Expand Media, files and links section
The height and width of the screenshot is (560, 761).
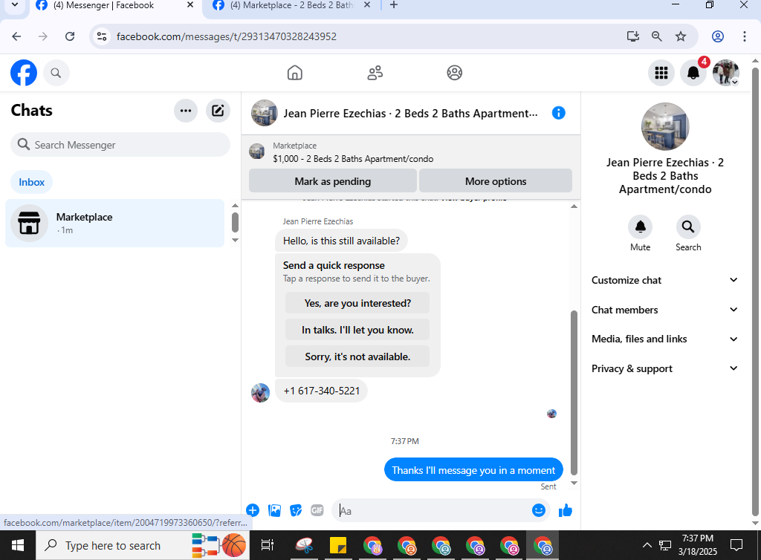pyautogui.click(x=664, y=339)
